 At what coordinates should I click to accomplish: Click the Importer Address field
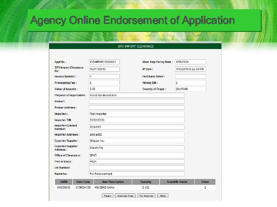(x=137, y=135)
